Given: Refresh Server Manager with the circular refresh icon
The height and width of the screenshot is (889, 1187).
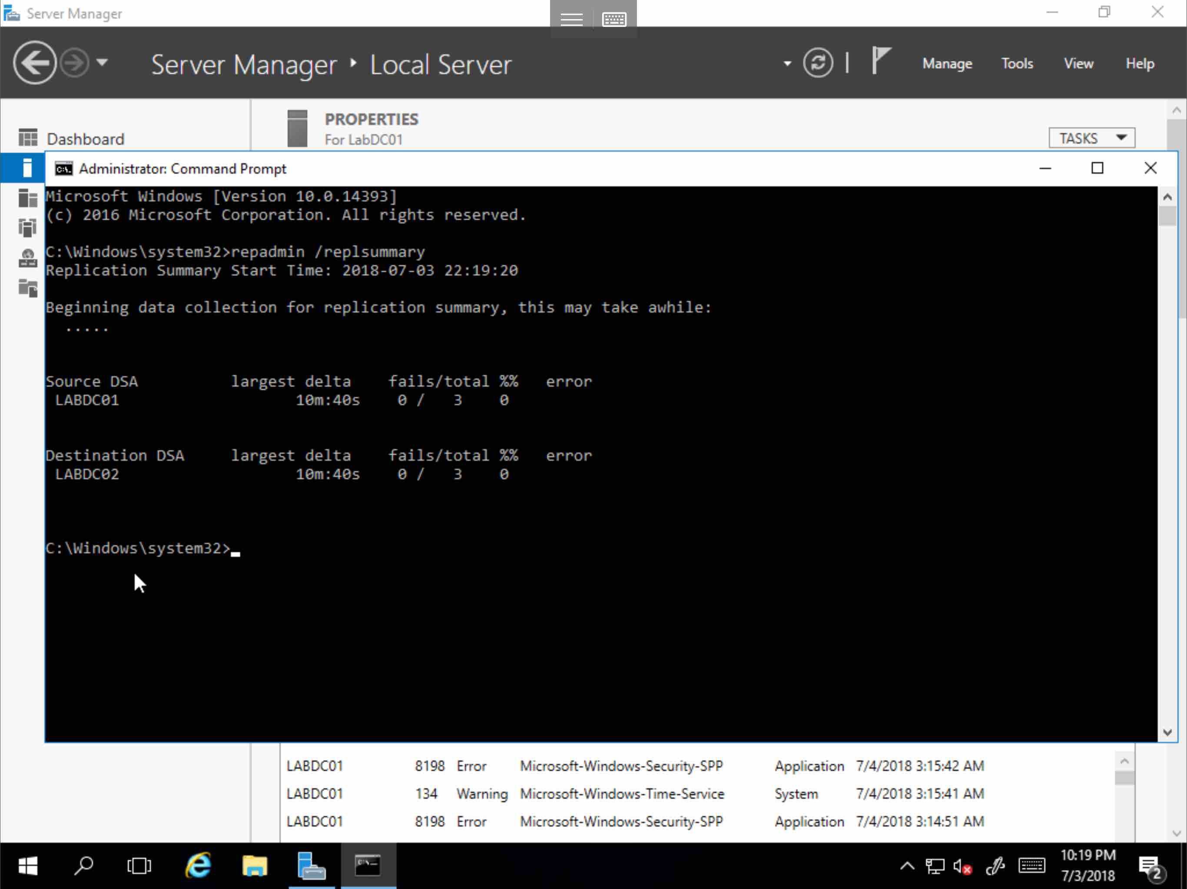Looking at the screenshot, I should (x=818, y=63).
